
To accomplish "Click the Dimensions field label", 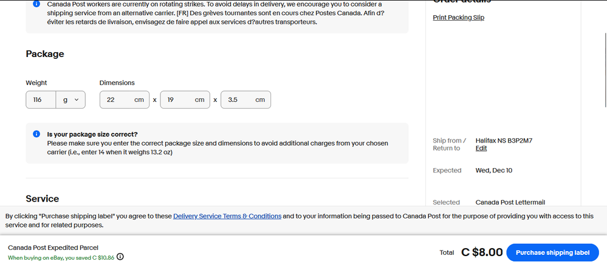I will point(117,83).
